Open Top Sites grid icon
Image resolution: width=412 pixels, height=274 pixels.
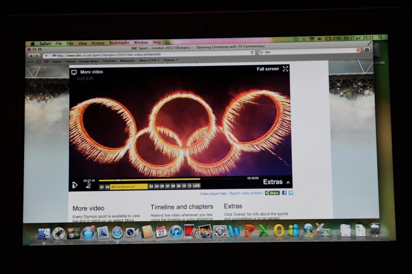click(46, 62)
